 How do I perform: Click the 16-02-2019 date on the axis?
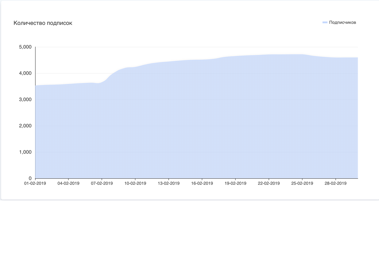[202, 183]
